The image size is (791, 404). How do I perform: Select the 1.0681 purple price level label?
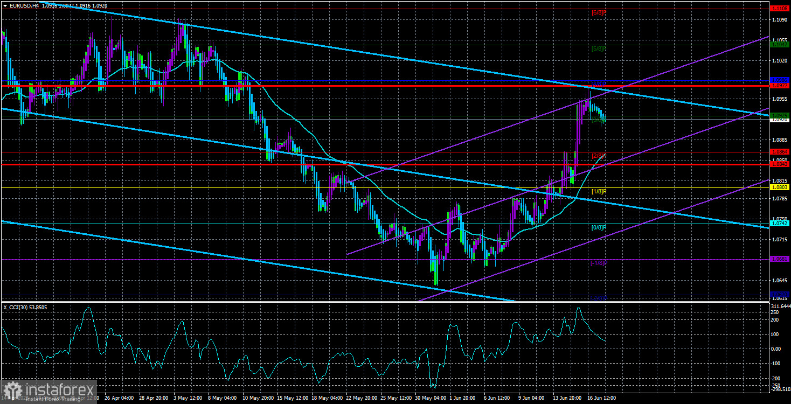[x=780, y=259]
